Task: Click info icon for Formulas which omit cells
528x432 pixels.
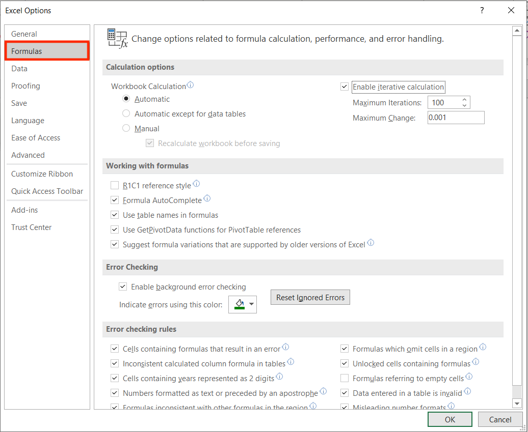Action: 483,347
